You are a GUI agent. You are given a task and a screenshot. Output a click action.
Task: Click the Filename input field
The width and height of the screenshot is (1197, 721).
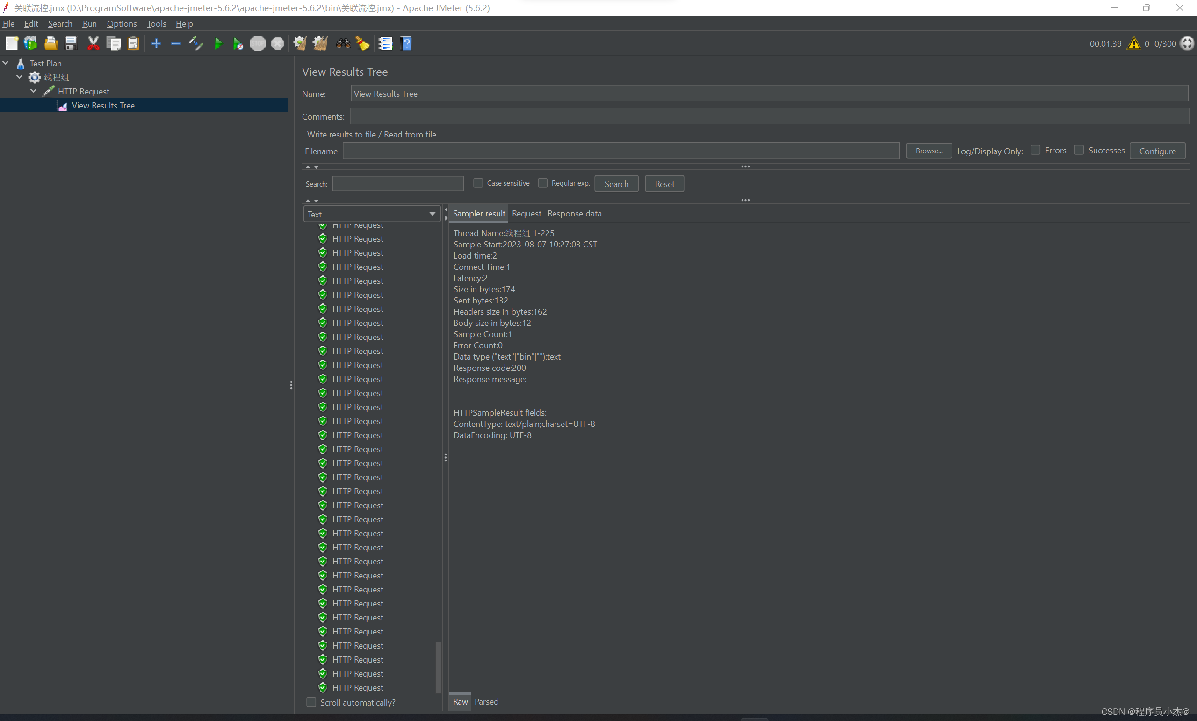click(x=621, y=151)
